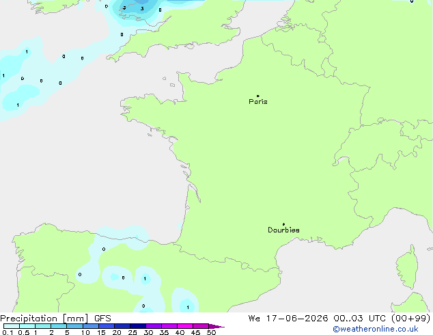
Task: Click the 20–25 mm legend swatch
Action: coord(122,326)
